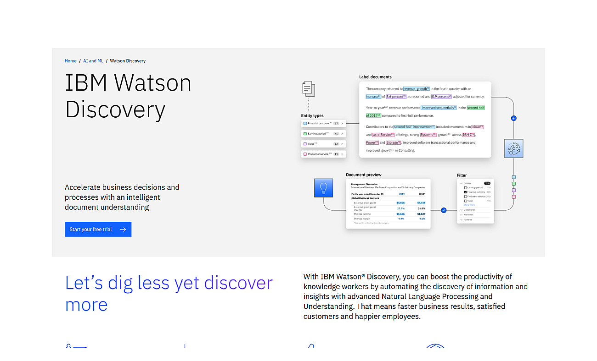The width and height of the screenshot is (597, 361).
Task: Click the blue square below the orbit icon
Action: pos(513,177)
